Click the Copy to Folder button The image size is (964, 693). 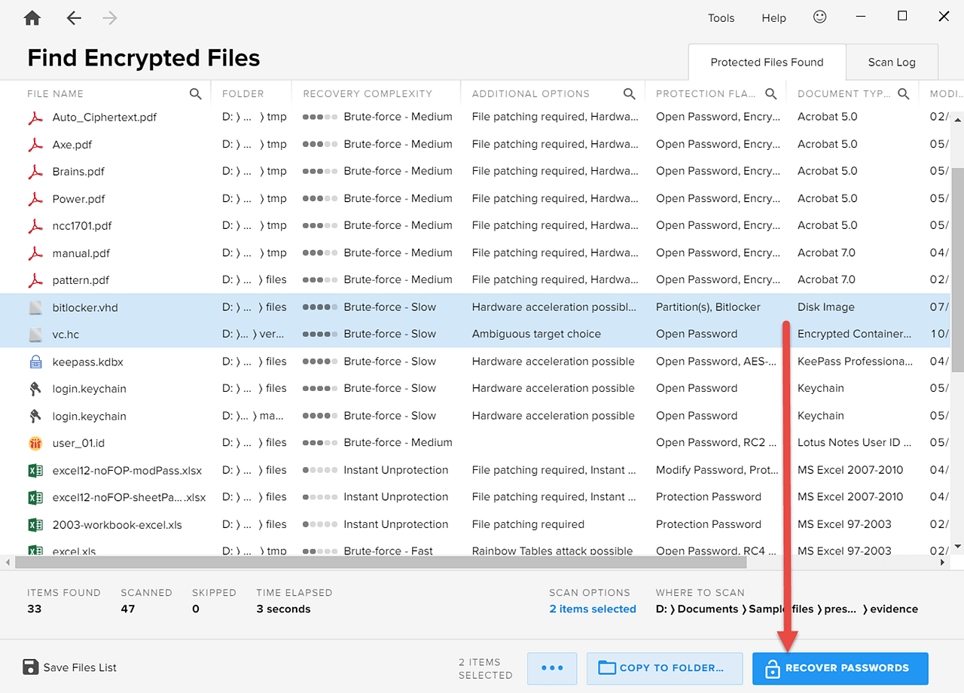pyautogui.click(x=664, y=667)
